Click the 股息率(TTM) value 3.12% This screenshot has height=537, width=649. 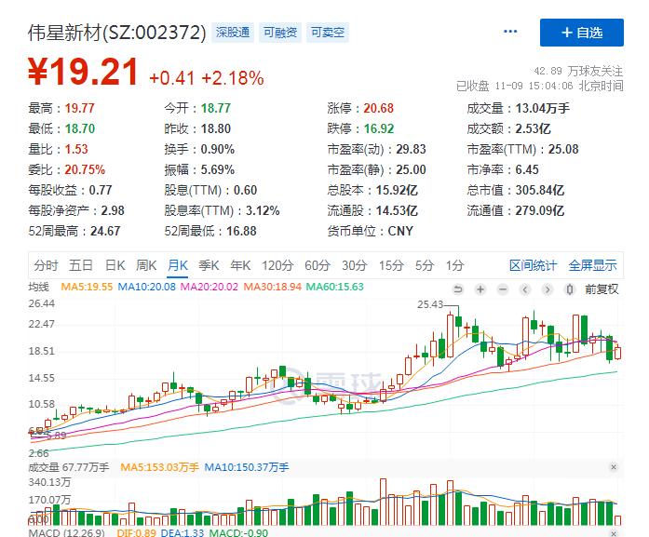click(263, 210)
